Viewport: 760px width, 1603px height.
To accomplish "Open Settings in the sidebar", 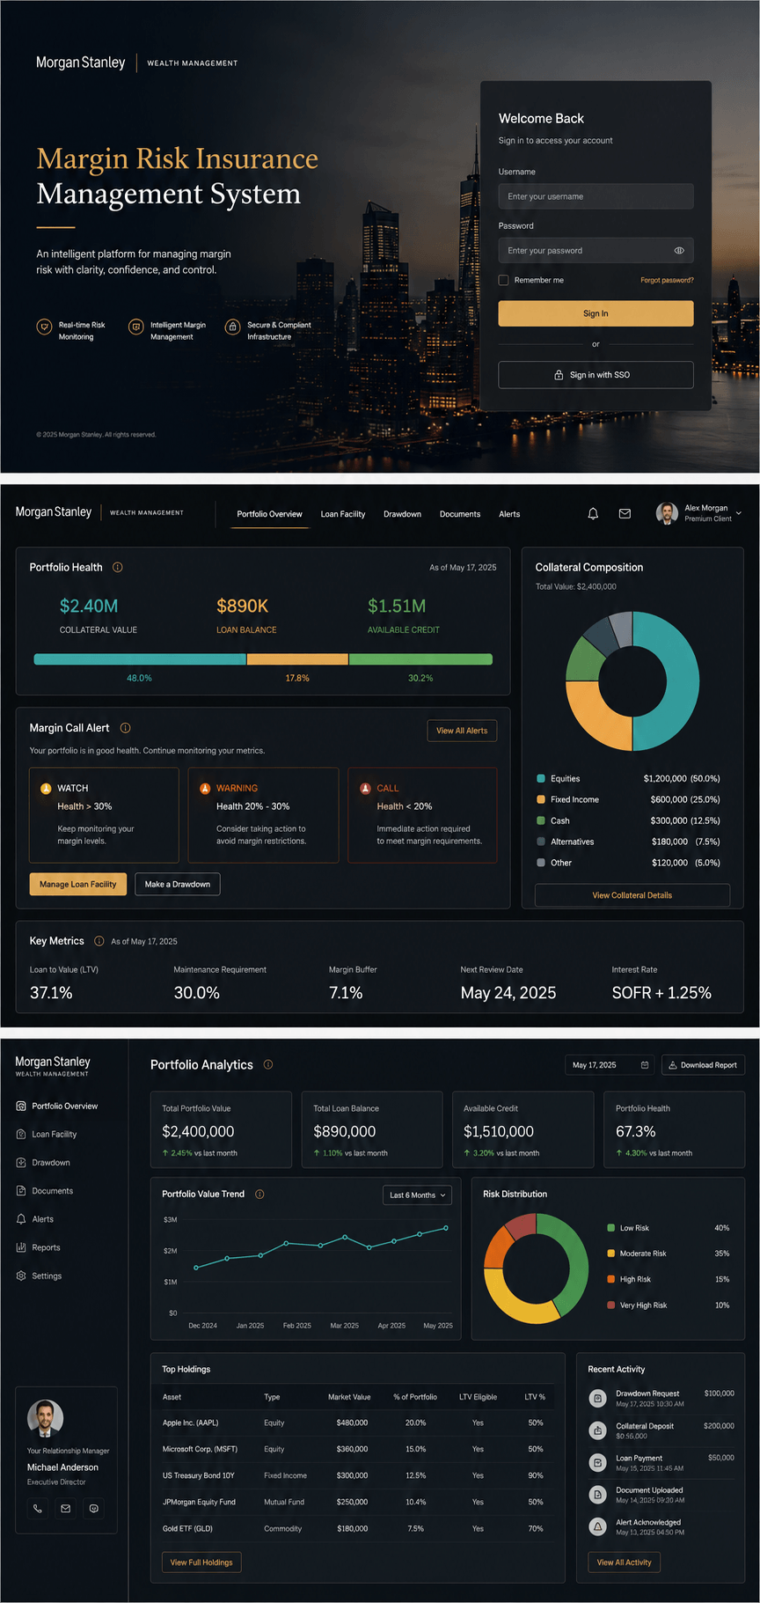I will click(40, 1276).
